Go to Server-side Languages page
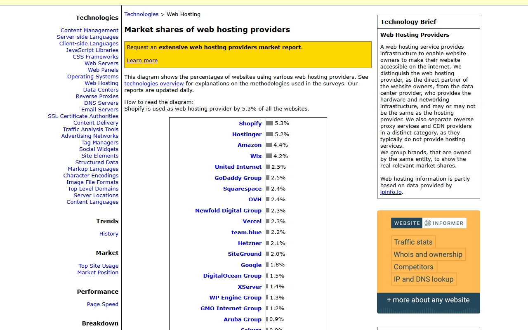528x330 pixels. coord(87,37)
